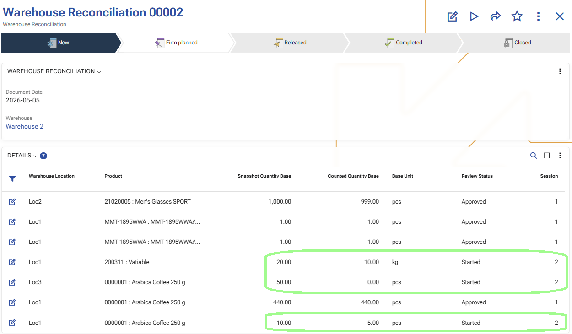Image resolution: width=572 pixels, height=334 pixels.
Task: Click Loc3 warehouse location cell
Action: pos(35,282)
